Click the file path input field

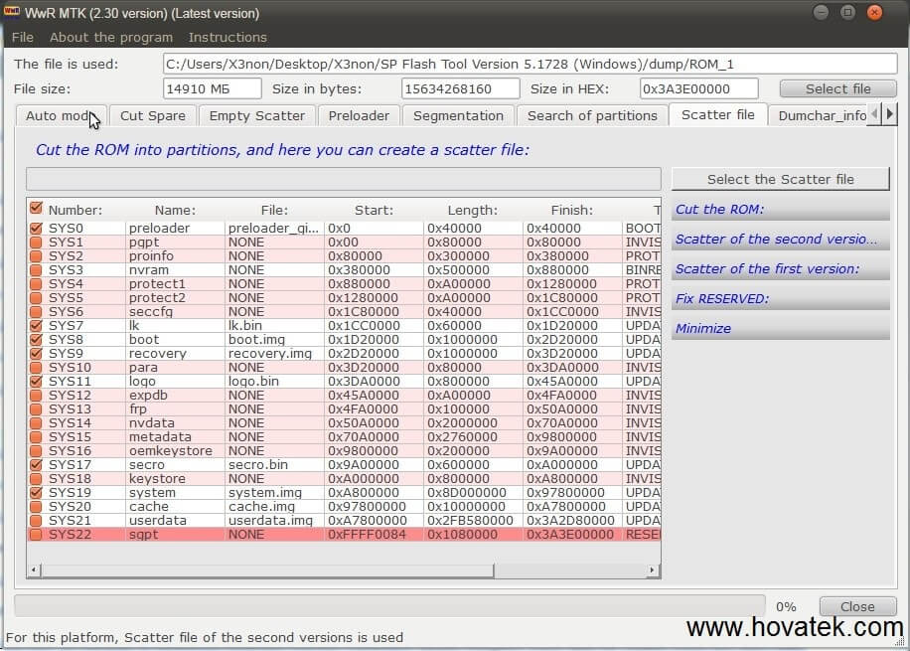point(530,64)
